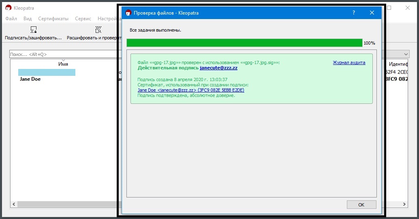This screenshot has width=419, height=219.
Task: Open the Сертификаты menu
Action: click(53, 18)
